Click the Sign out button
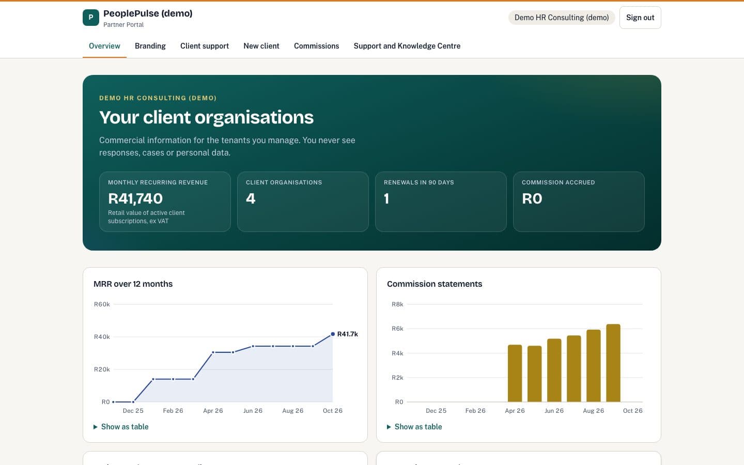744x465 pixels. (640, 18)
